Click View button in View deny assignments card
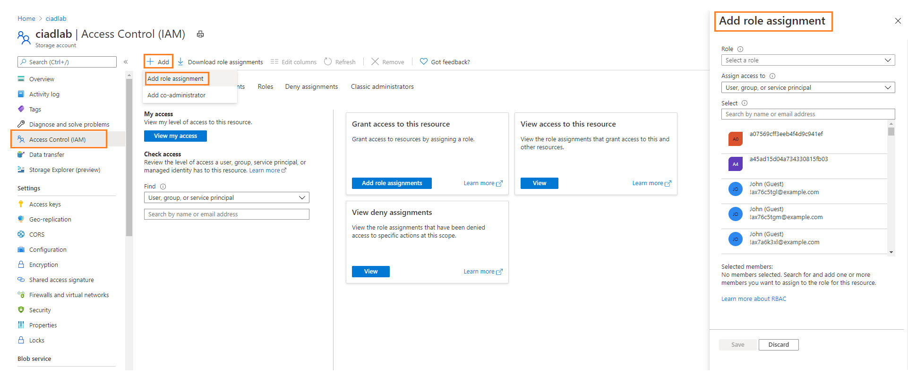 (x=370, y=272)
